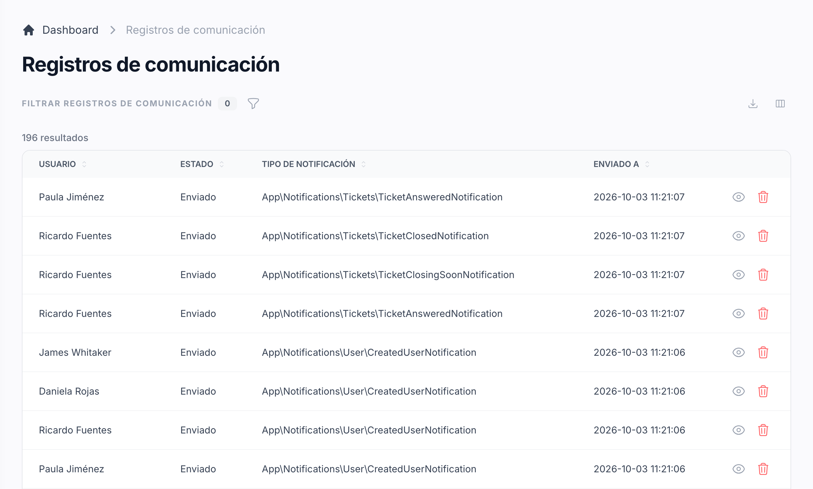This screenshot has width=813, height=489.
Task: Open the column visibility icon
Action: [780, 104]
